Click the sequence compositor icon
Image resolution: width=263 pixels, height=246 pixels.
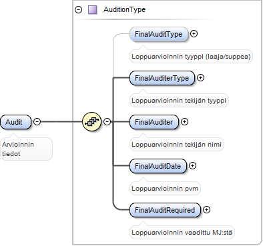pyautogui.click(x=91, y=121)
